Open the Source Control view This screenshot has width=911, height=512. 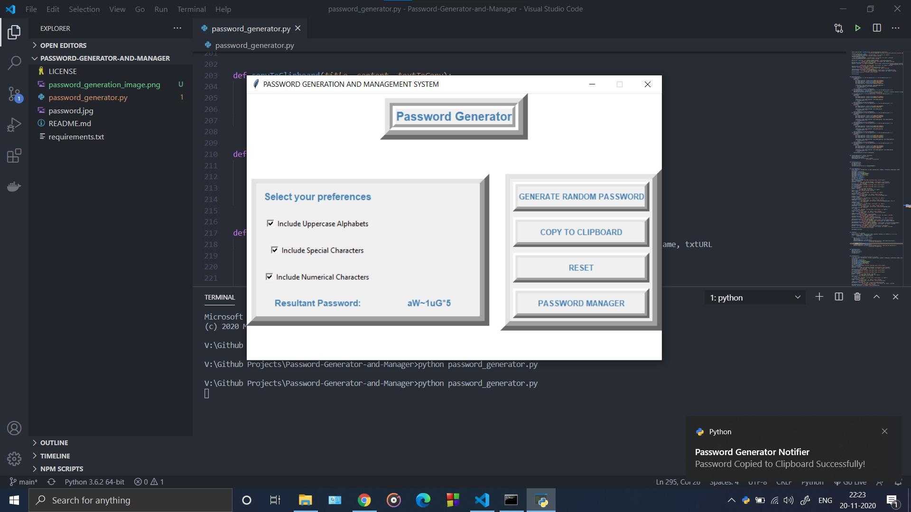14,94
